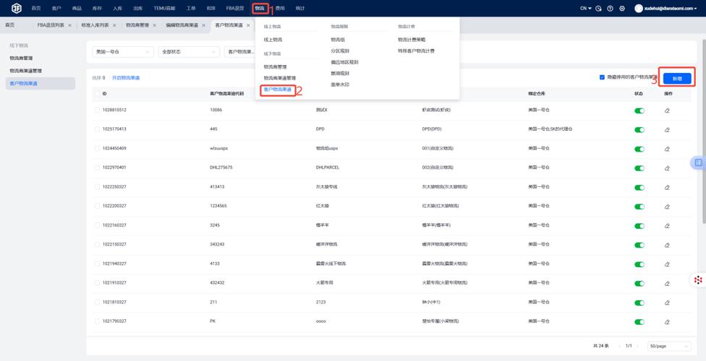Edit row 1028810512 with the pencil icon
Screen dimensions: 706x361
(667, 110)
